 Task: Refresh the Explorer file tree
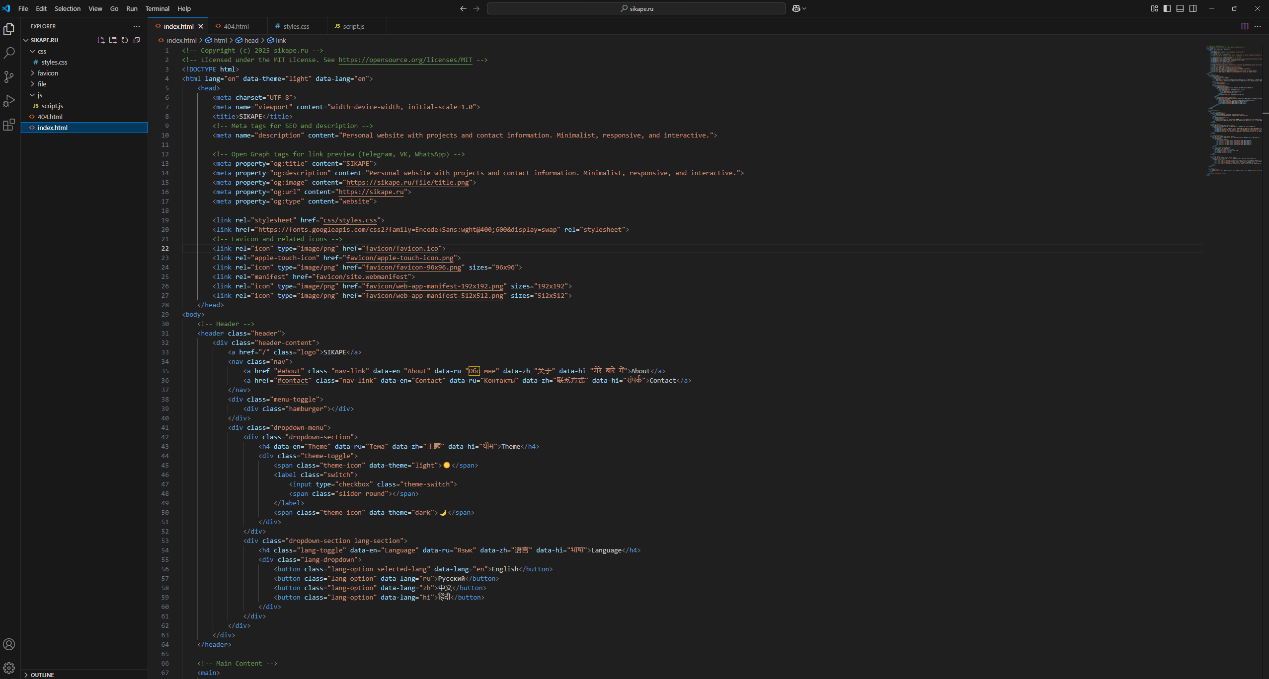pos(125,40)
